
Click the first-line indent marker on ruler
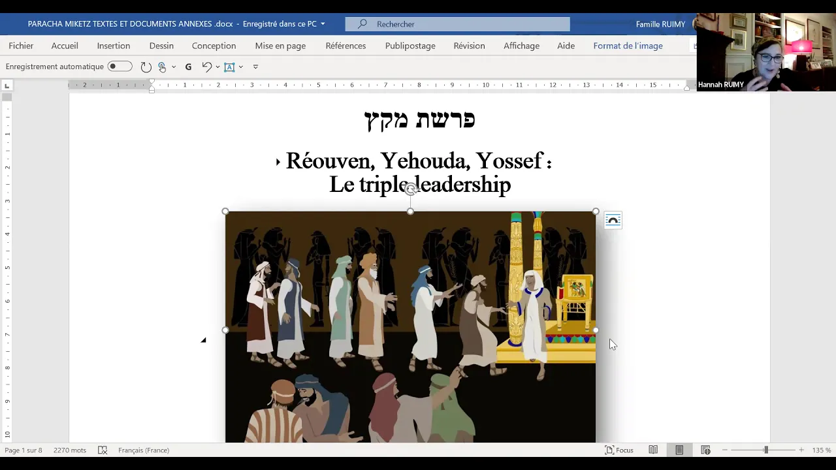tap(152, 82)
